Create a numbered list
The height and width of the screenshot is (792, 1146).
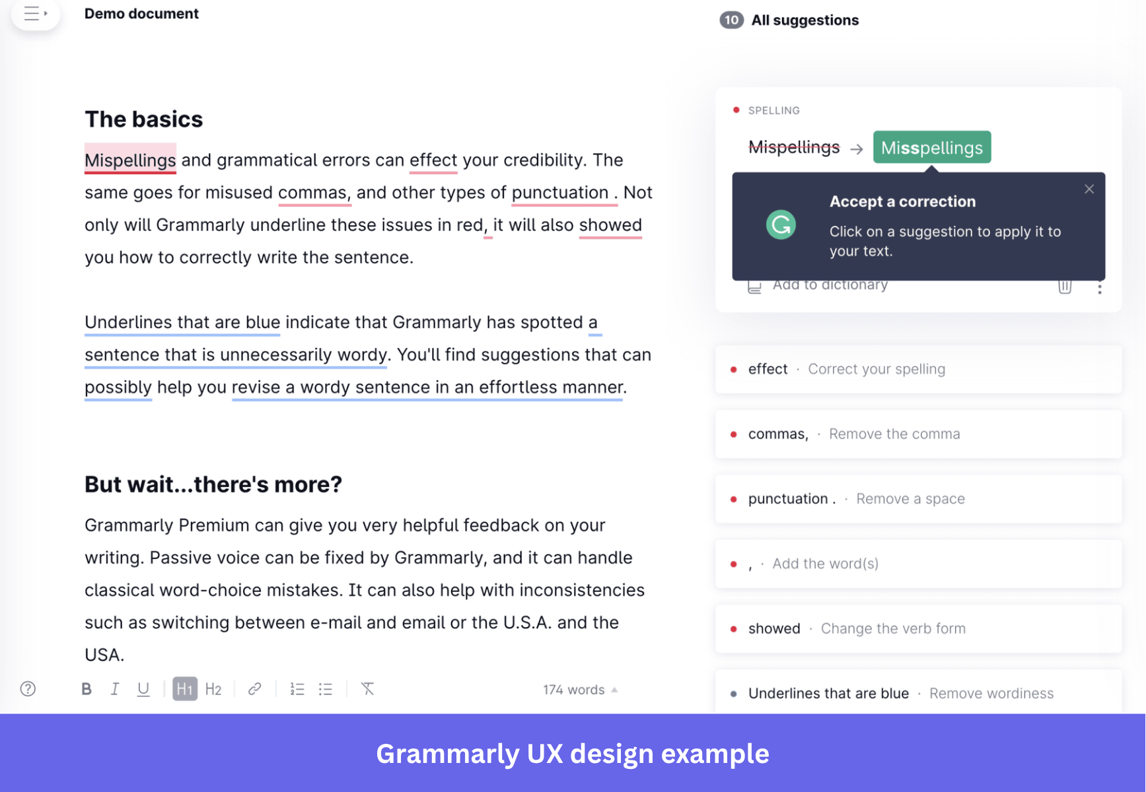click(x=297, y=688)
